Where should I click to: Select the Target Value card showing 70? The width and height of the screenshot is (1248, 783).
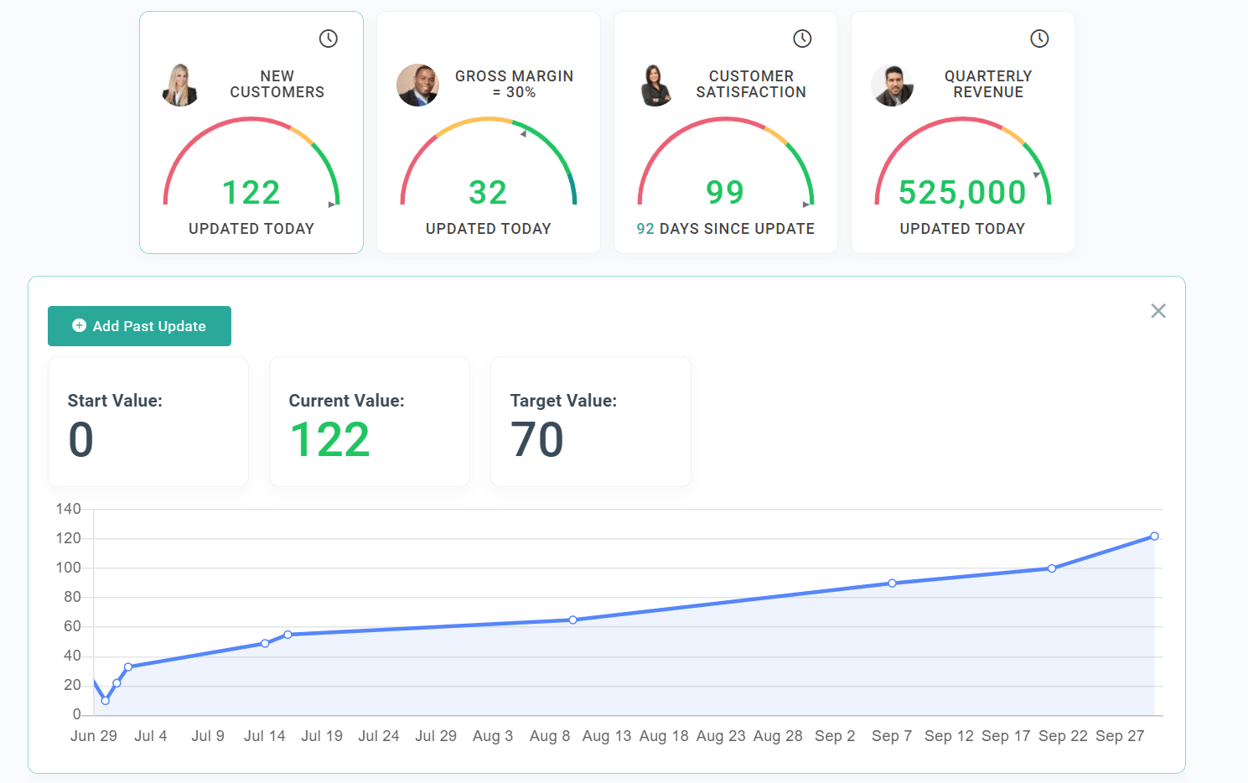(589, 422)
